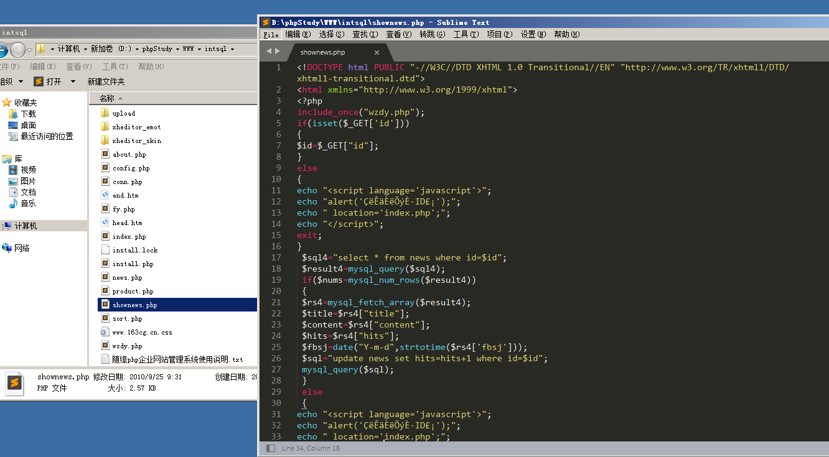Go to next tab with right arrow
This screenshot has width=829, height=457.
pos(278,51)
